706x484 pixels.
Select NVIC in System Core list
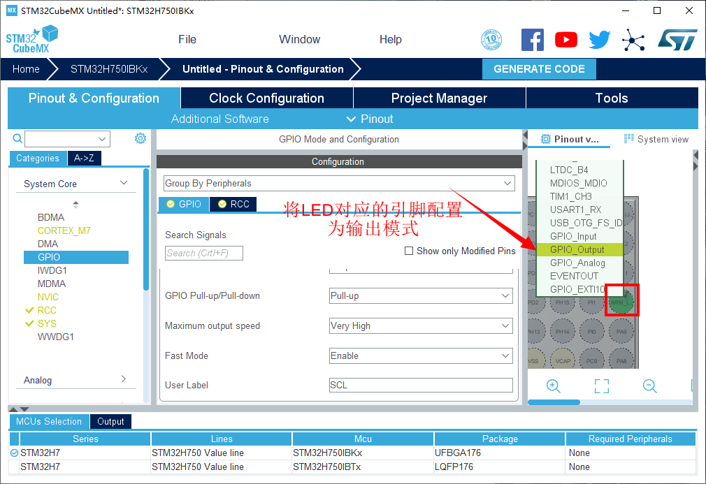click(48, 297)
